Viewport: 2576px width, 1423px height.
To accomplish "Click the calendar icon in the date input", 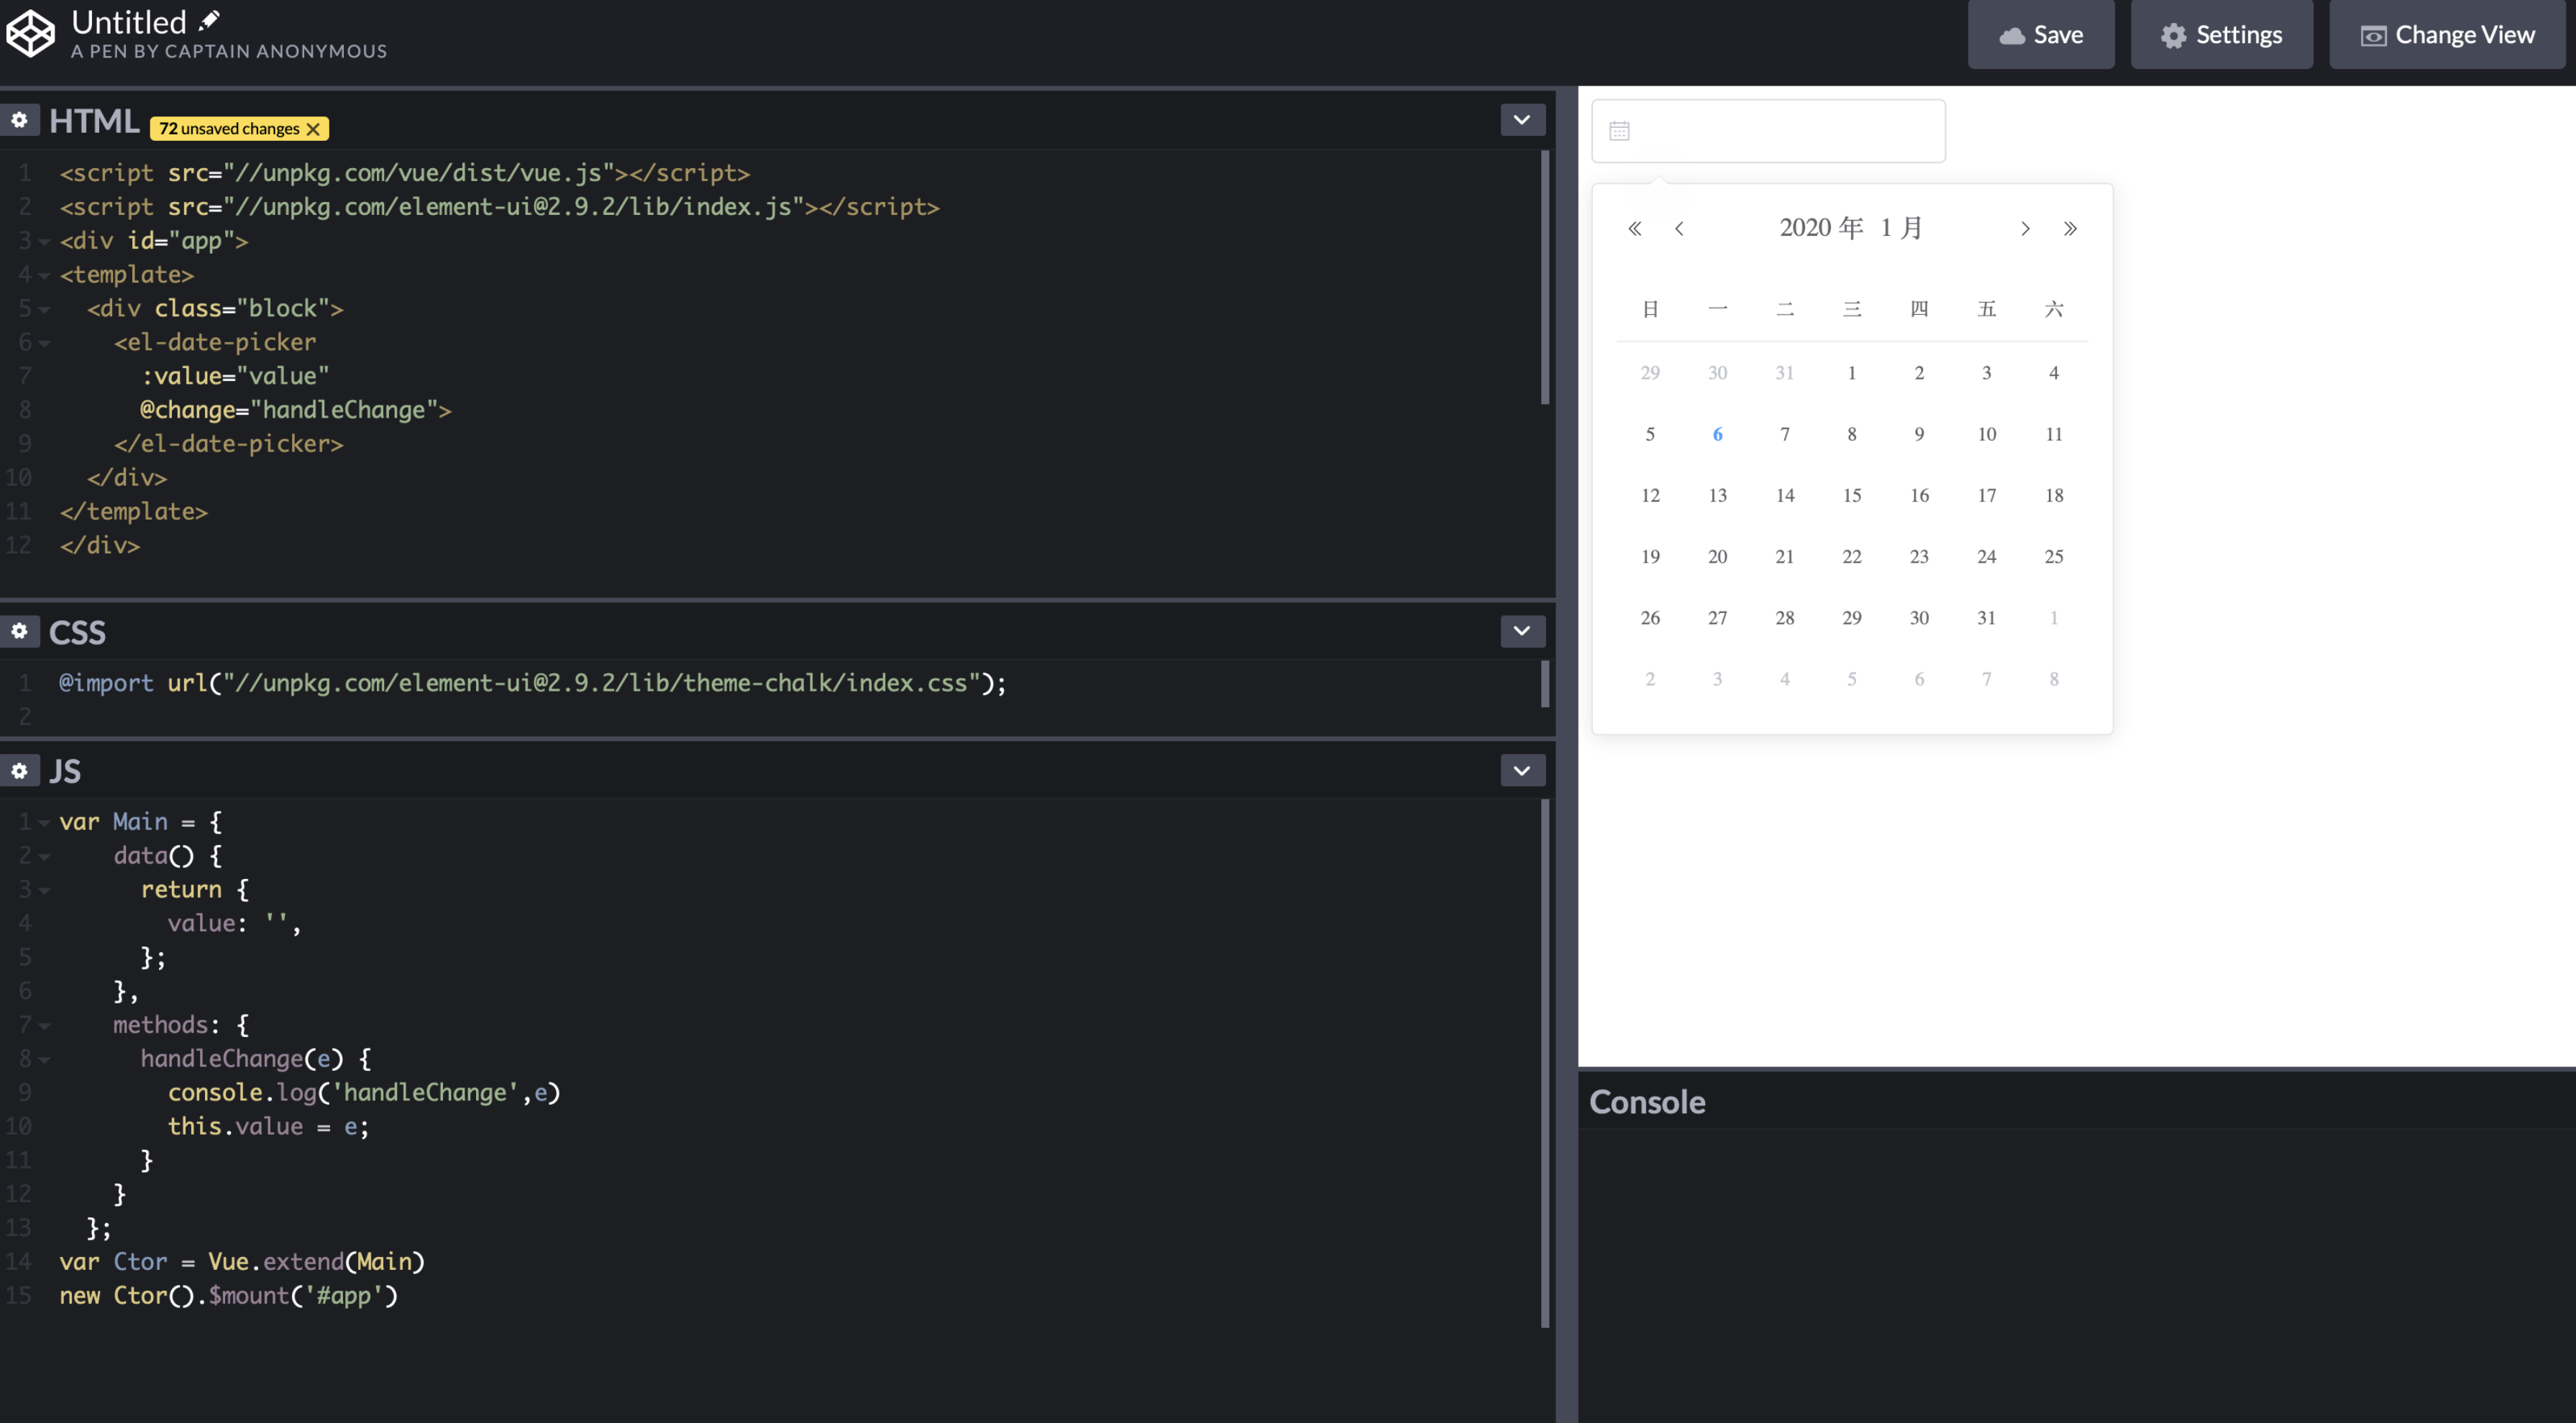I will click(1622, 130).
